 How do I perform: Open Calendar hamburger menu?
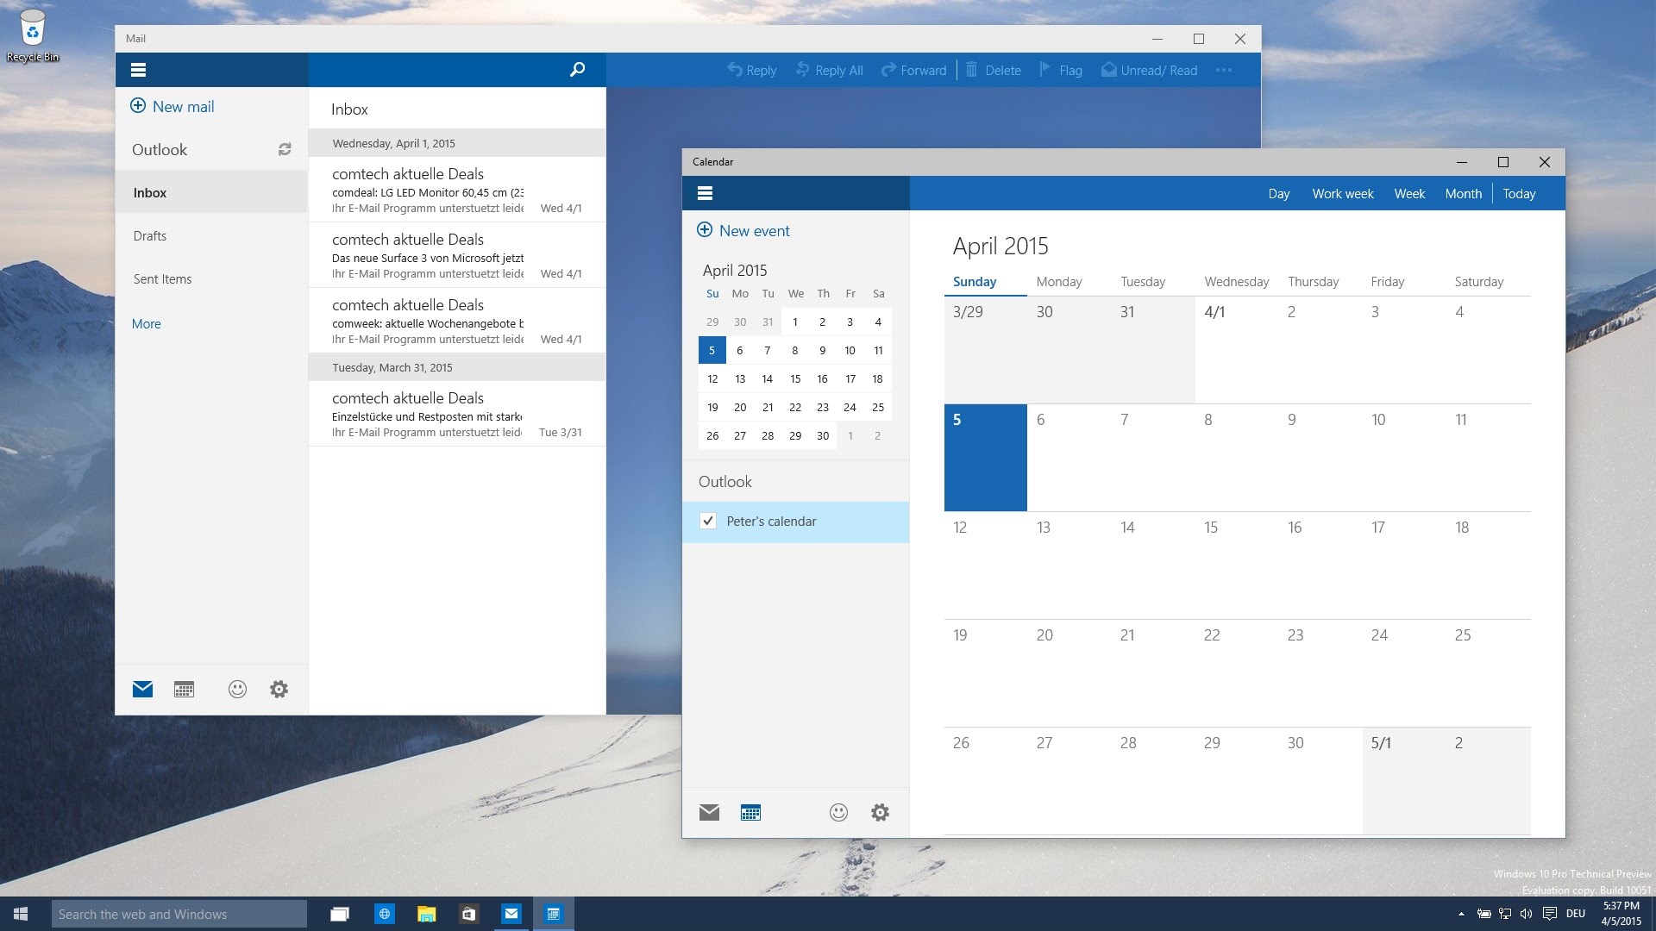(x=705, y=193)
